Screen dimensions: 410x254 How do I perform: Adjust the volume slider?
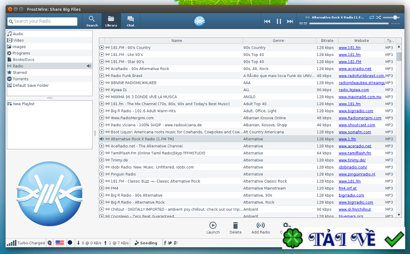point(395,17)
